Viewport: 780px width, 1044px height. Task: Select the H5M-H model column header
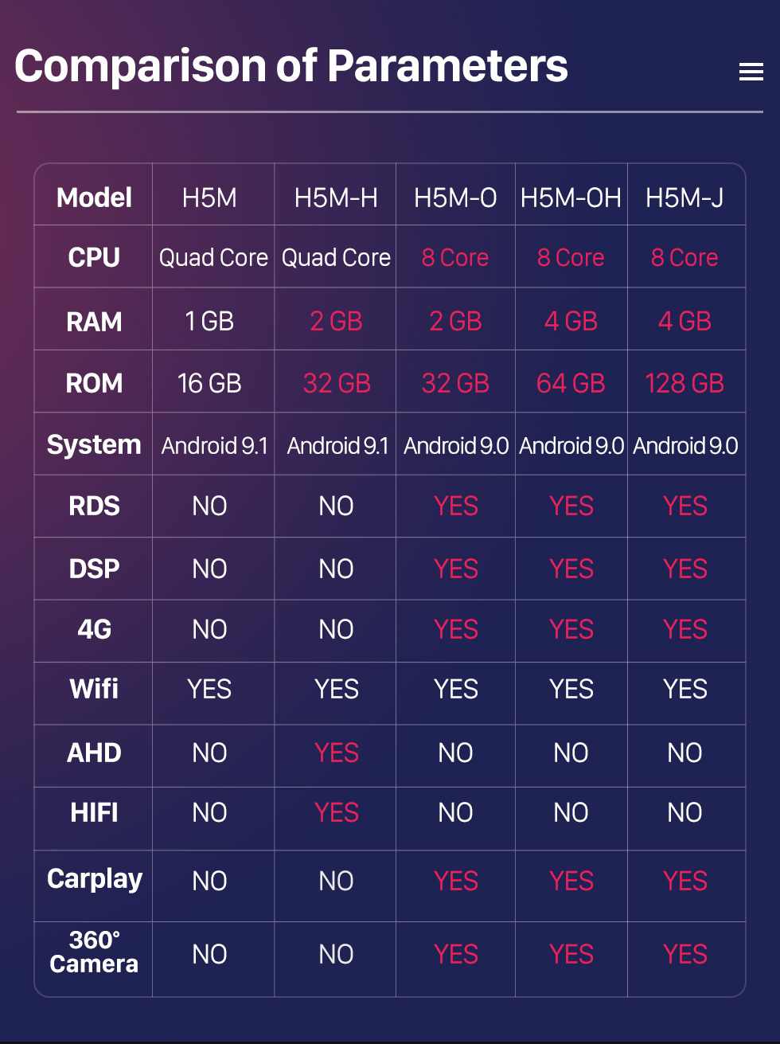click(x=336, y=197)
